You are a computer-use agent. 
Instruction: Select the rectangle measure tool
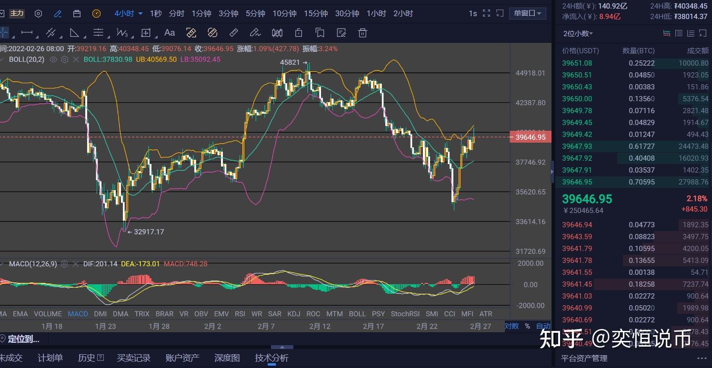[146, 33]
